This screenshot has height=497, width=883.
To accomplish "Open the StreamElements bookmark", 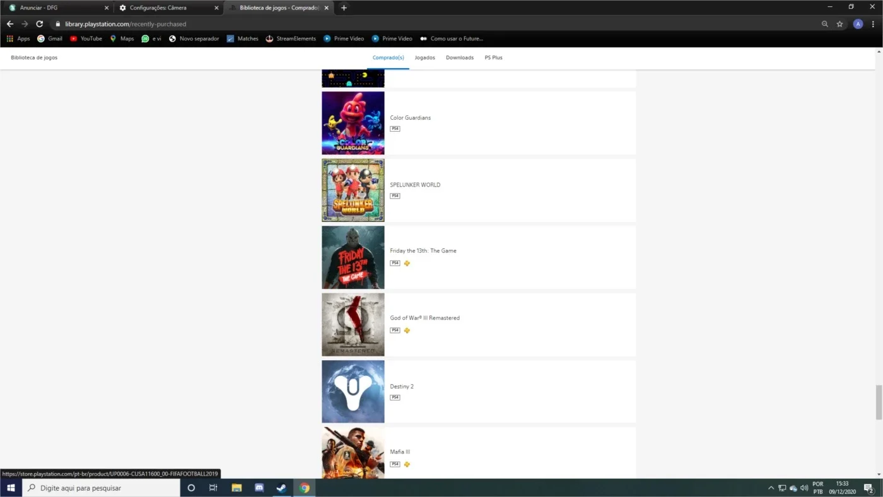I will click(x=291, y=38).
